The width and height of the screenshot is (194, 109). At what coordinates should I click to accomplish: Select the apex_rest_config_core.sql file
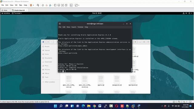tap(69, 81)
